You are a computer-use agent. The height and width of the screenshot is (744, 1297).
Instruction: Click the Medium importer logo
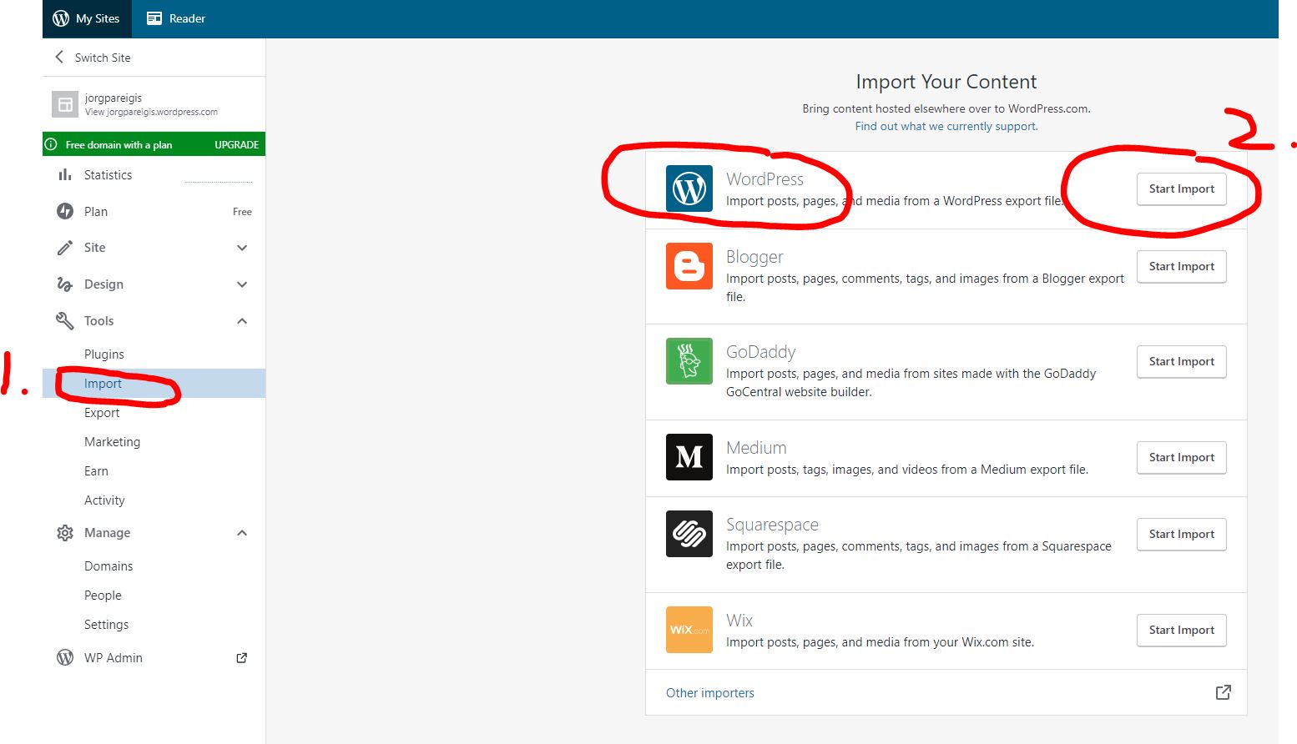(689, 457)
